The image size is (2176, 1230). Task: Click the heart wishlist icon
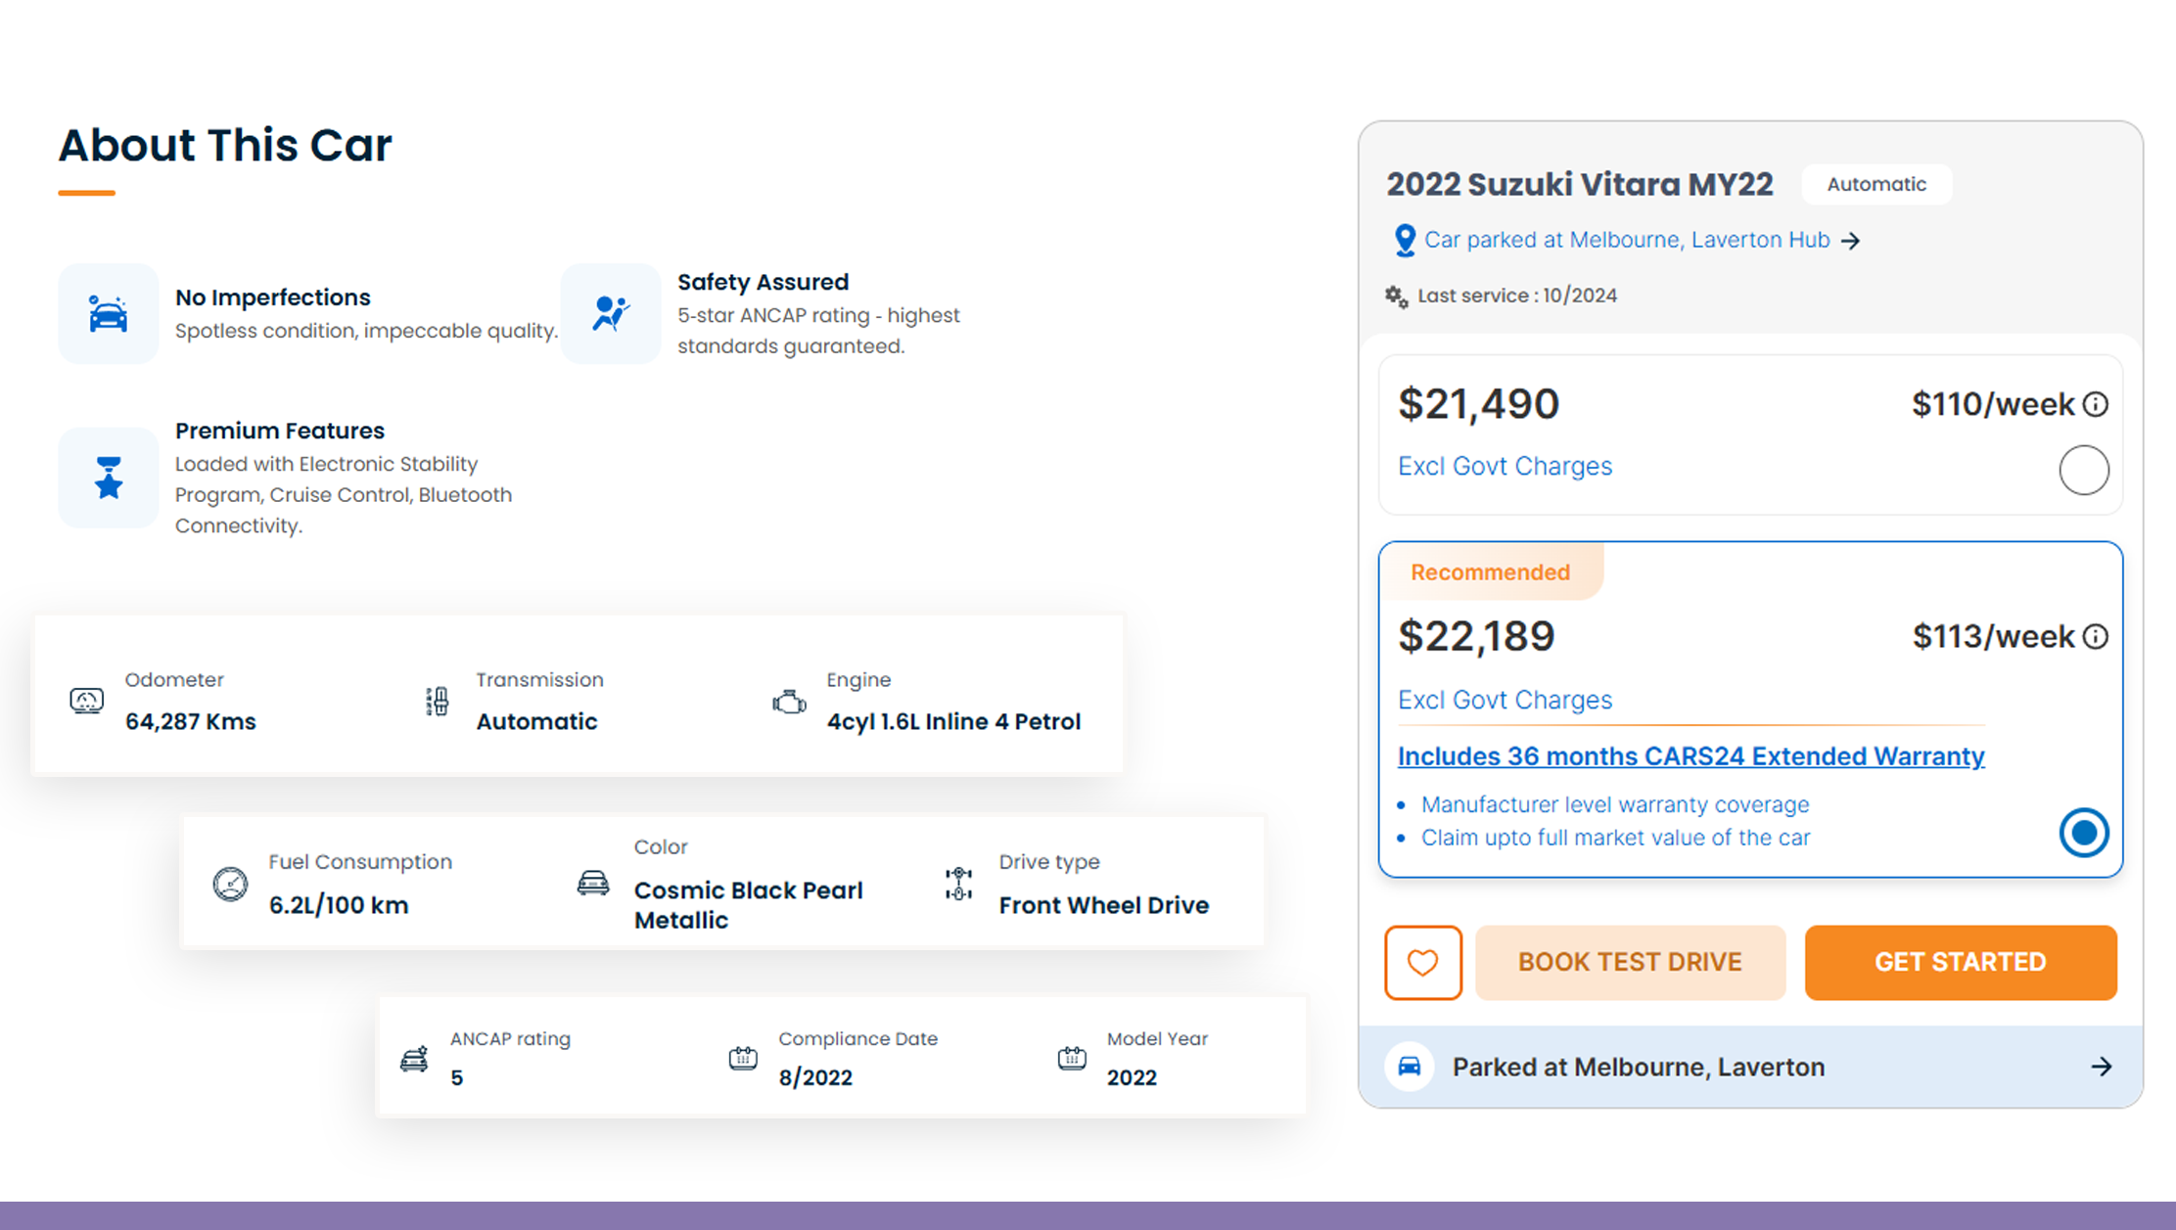tap(1423, 962)
